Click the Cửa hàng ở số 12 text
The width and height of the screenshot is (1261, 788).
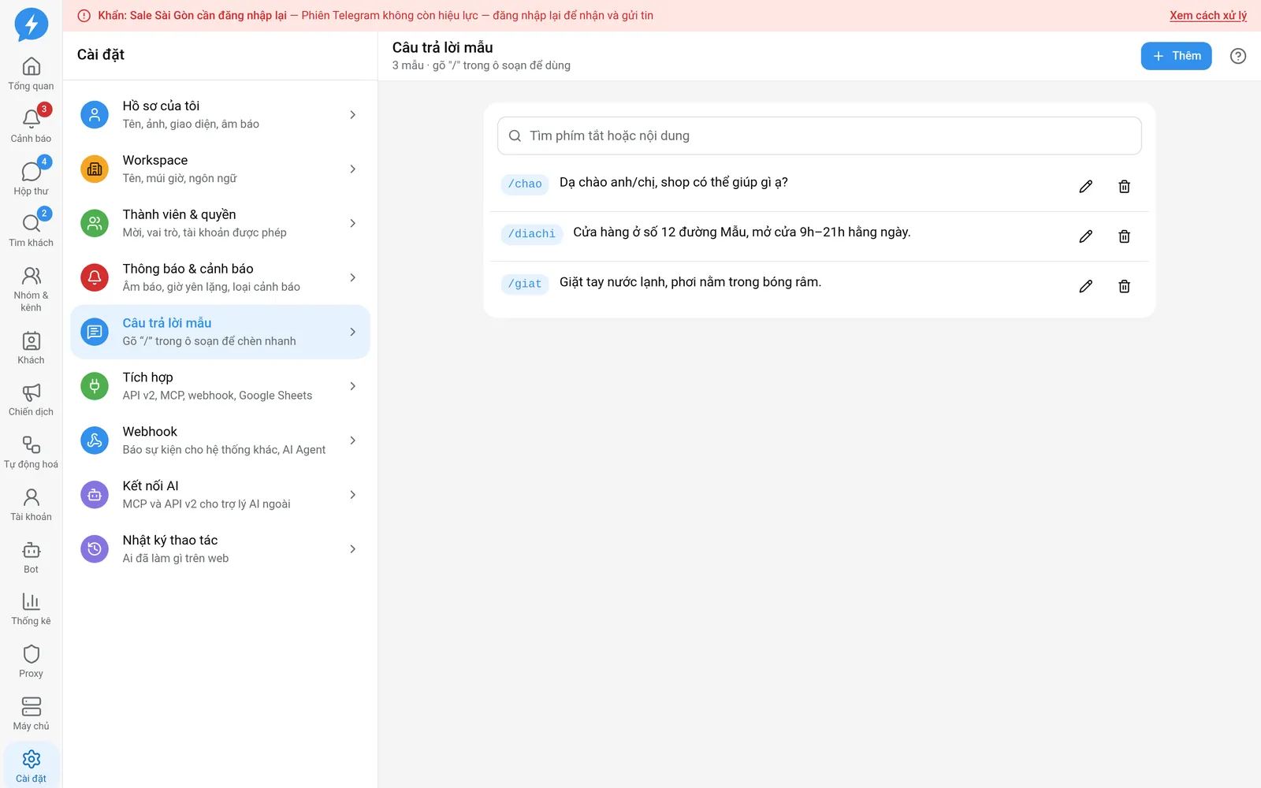[x=742, y=232]
